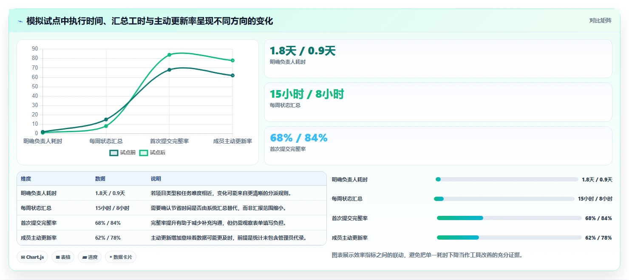Open the 15小时 / 8小时 data card
The height and width of the screenshot is (280, 629).
point(438,102)
